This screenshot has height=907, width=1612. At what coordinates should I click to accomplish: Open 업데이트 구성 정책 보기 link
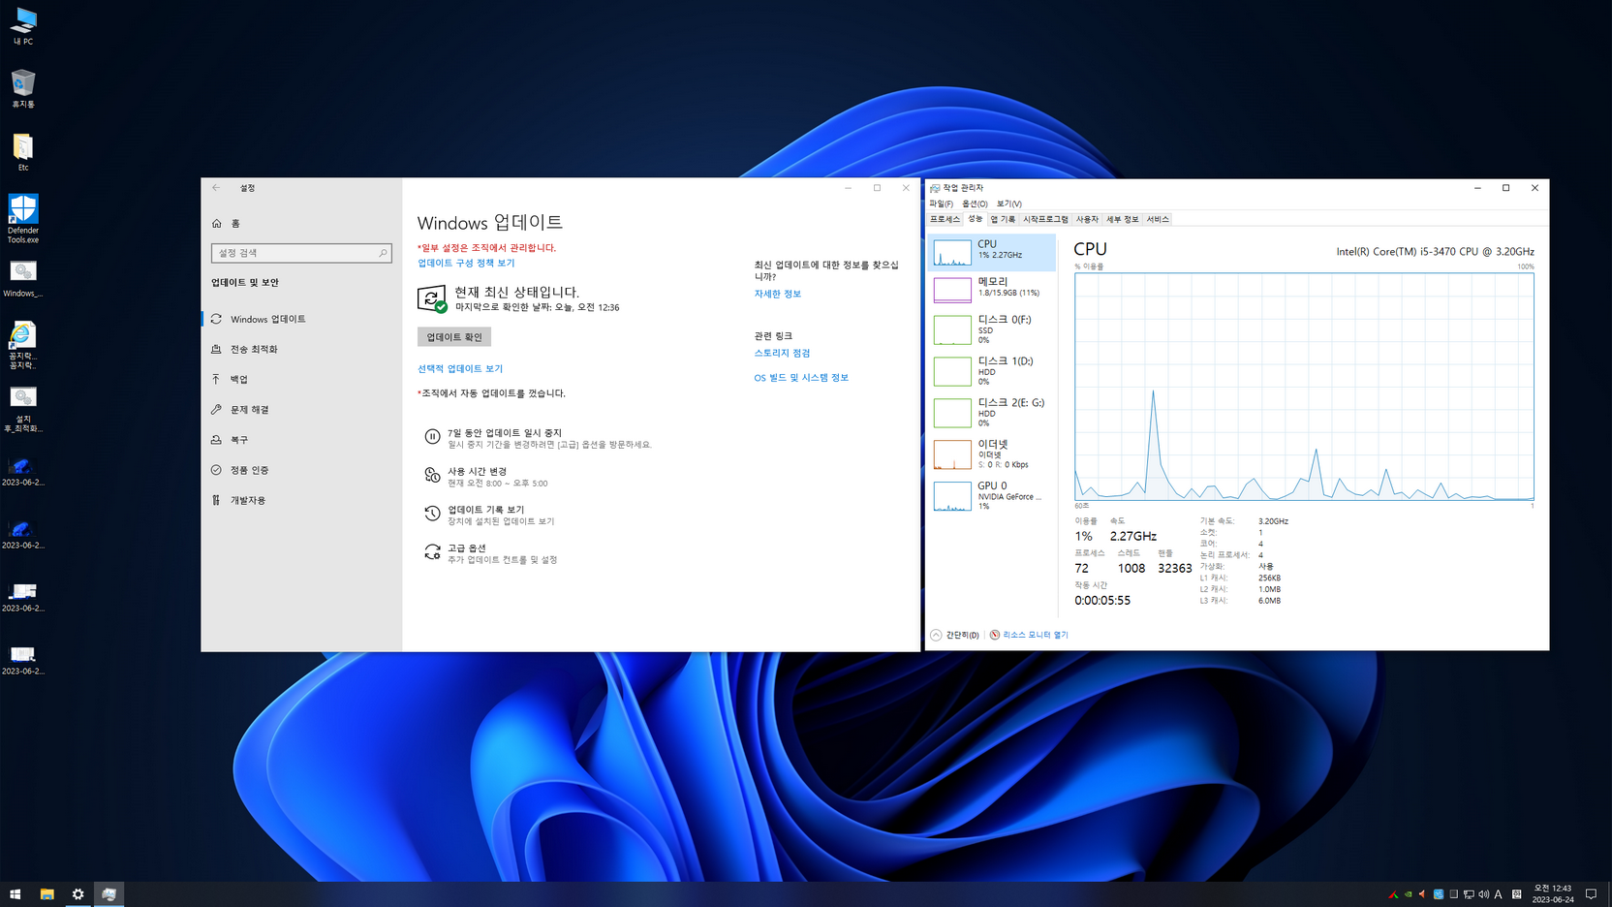(466, 263)
